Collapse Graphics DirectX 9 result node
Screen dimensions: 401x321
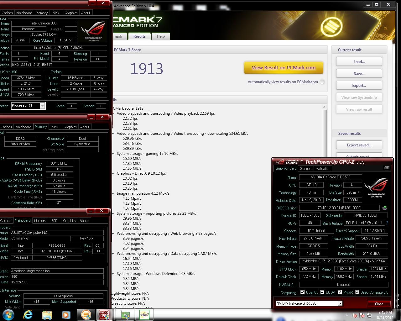[113, 173]
